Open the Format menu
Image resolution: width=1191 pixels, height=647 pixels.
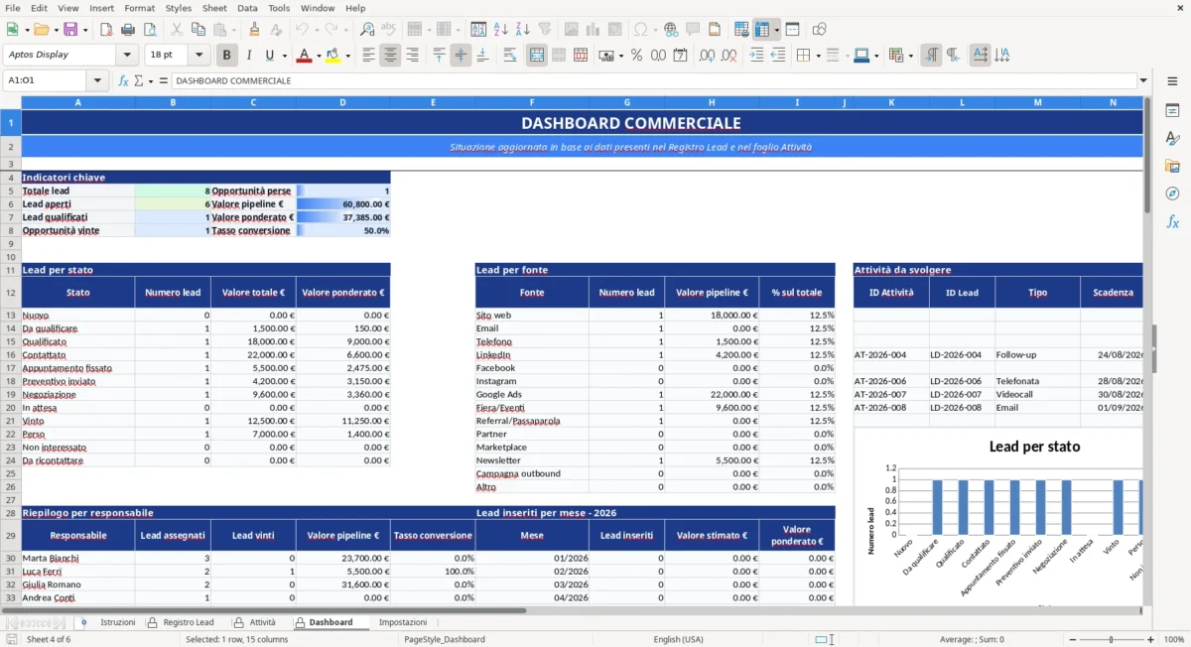coord(139,8)
